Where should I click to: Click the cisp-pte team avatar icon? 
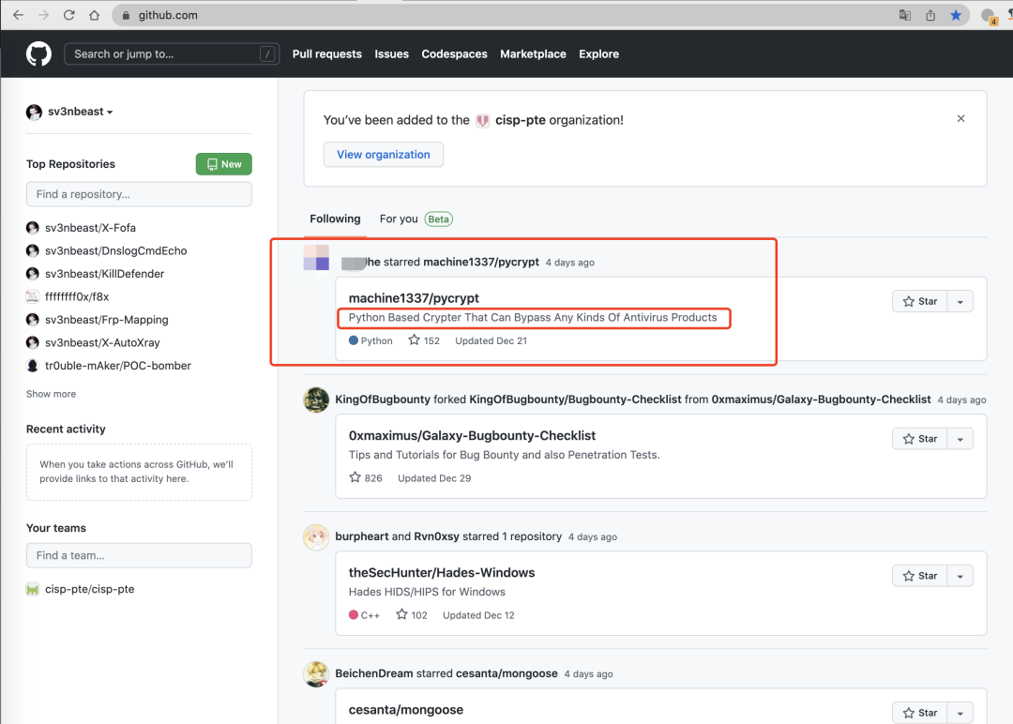[32, 589]
